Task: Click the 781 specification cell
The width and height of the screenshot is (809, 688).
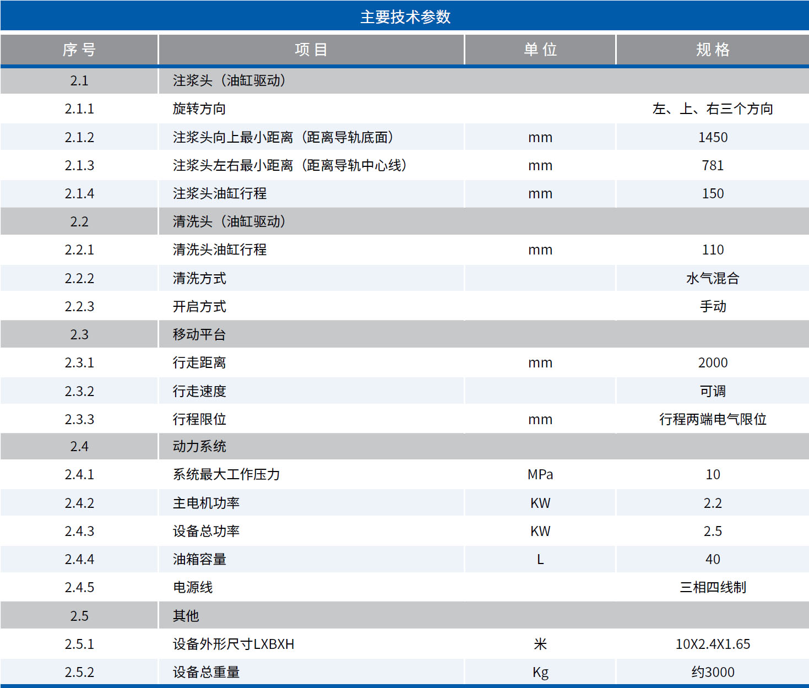Action: pyautogui.click(x=712, y=165)
